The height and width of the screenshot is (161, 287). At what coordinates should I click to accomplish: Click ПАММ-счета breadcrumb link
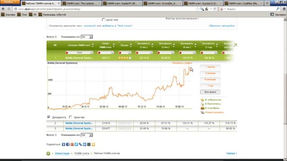click(x=82, y=153)
